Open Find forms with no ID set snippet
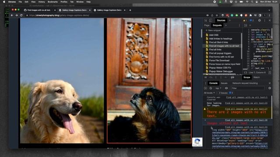Image resolution: width=280 pixels, height=157 pixels. 221,57
